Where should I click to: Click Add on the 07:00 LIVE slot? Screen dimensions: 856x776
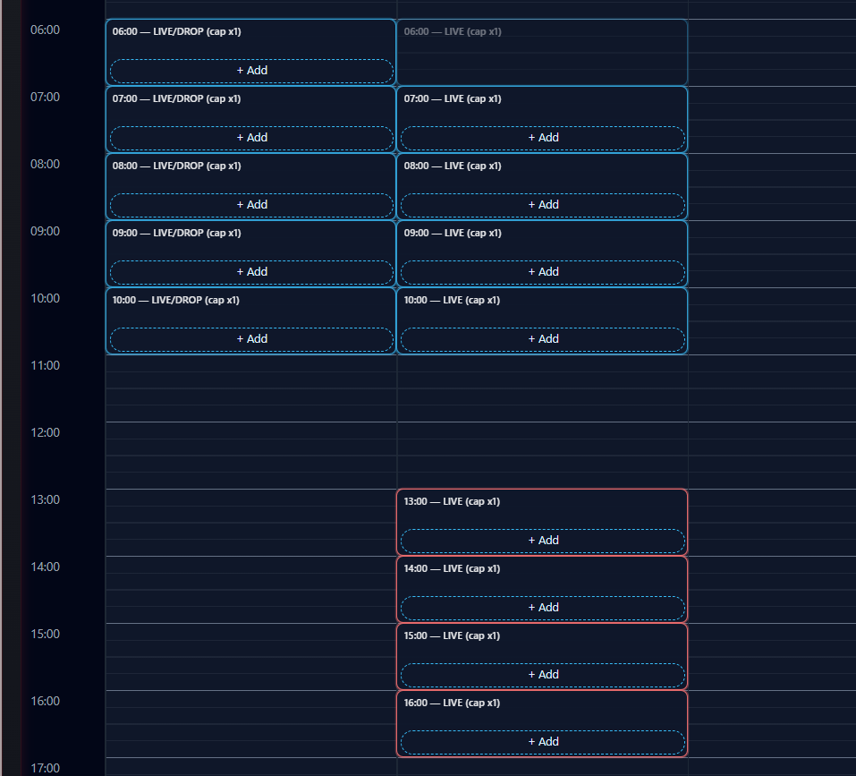click(542, 138)
